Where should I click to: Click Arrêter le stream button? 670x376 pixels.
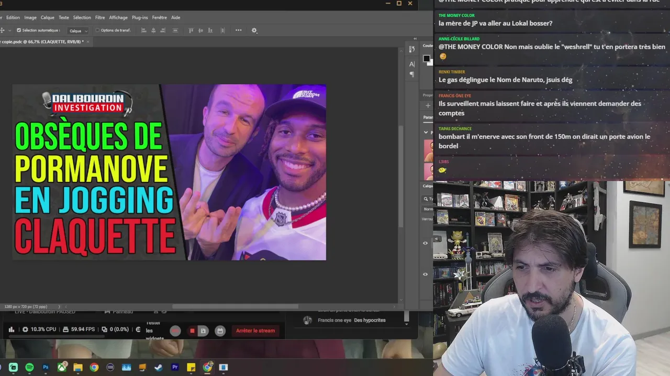coord(255,331)
